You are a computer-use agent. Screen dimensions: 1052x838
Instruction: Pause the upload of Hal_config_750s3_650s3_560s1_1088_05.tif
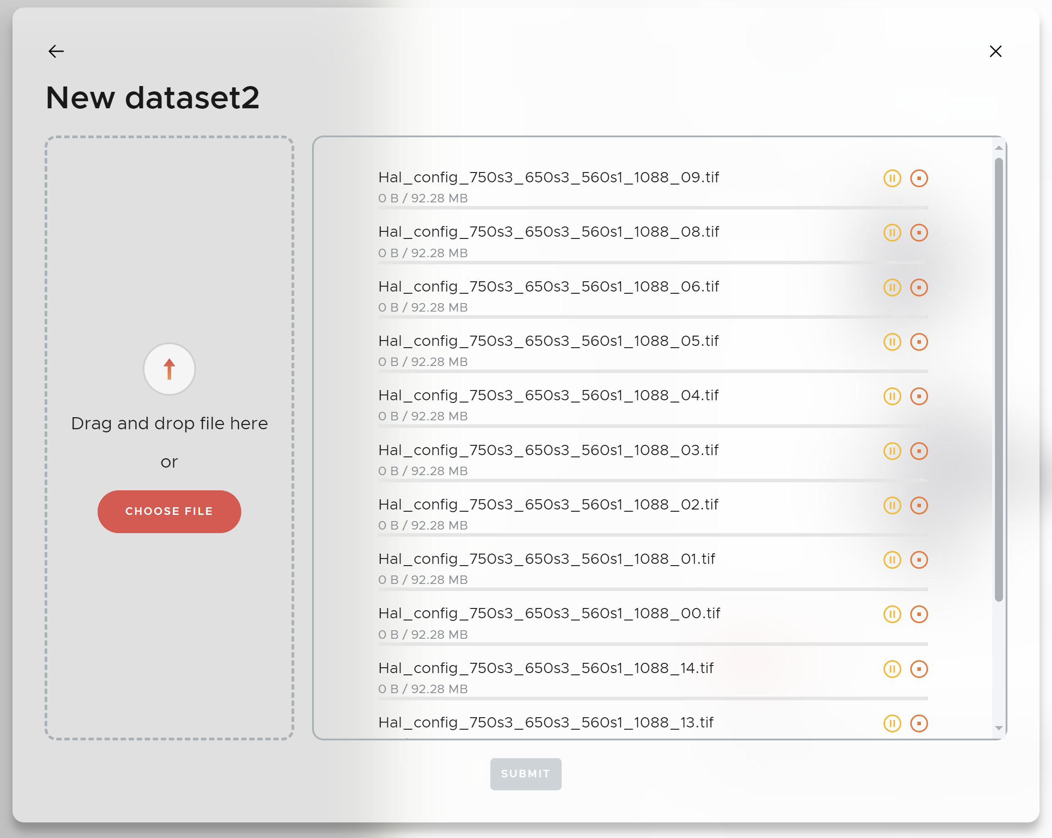(892, 341)
